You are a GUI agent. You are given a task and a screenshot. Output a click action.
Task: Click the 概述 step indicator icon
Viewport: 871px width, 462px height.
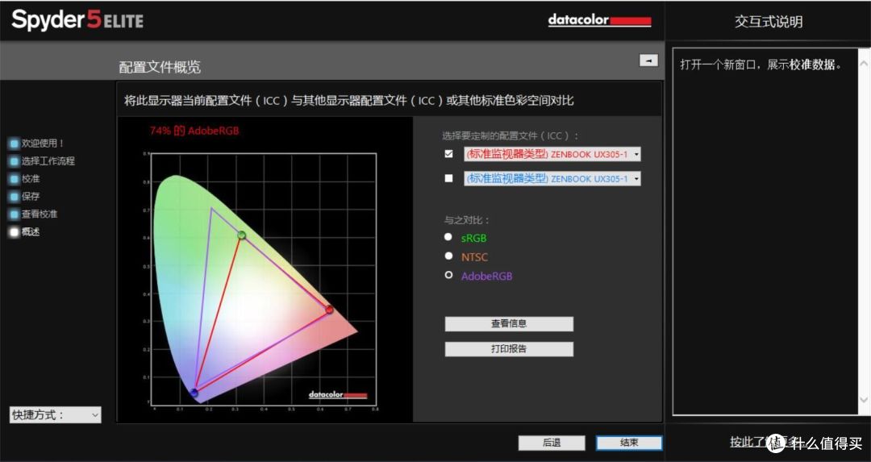pyautogui.click(x=15, y=232)
